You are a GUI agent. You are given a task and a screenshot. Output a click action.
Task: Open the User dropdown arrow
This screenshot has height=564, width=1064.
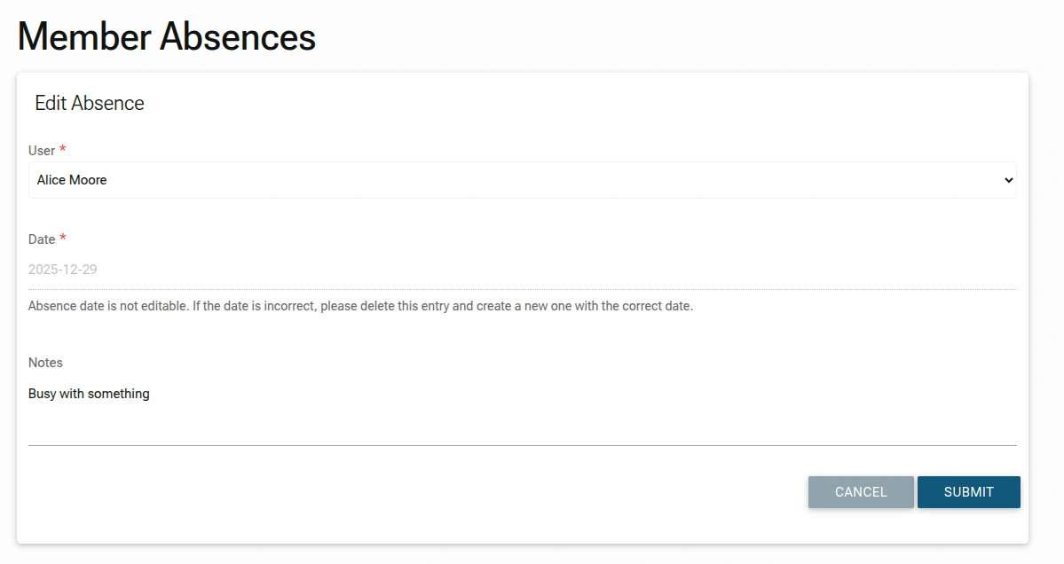1007,180
